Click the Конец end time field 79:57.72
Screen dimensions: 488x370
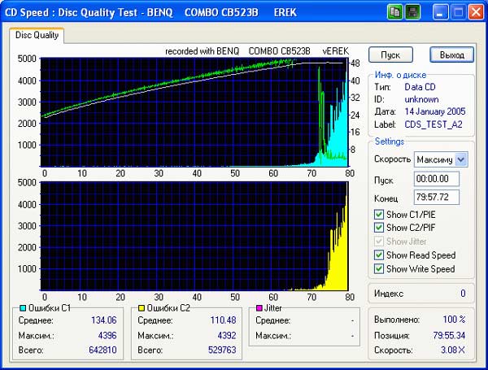(436, 197)
